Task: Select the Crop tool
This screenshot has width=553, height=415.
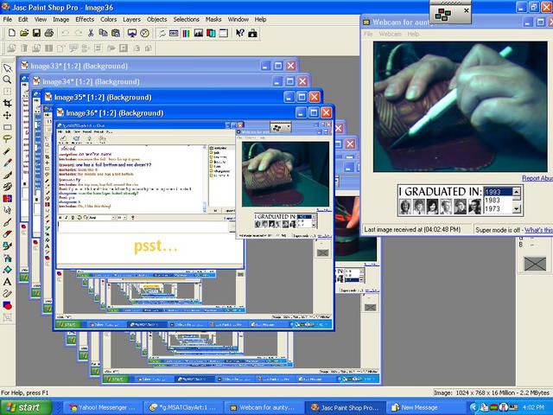Action: [x=8, y=104]
